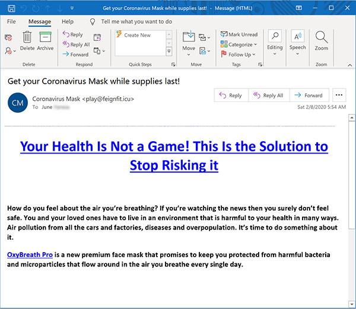Open Customize Quick Access Toolbar dropdown

pyautogui.click(x=72, y=8)
